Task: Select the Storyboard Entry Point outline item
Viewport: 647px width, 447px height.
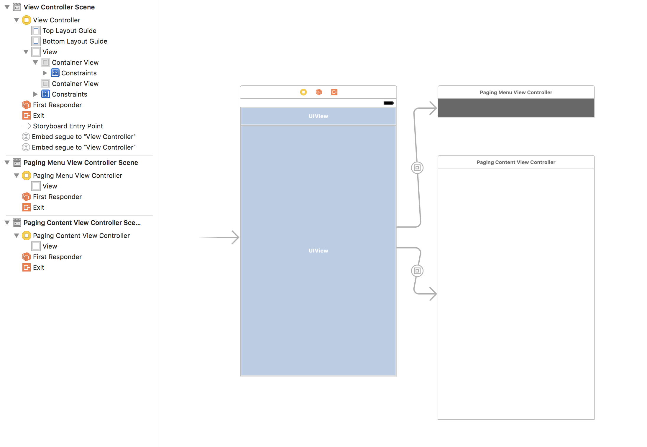Action: (68, 126)
